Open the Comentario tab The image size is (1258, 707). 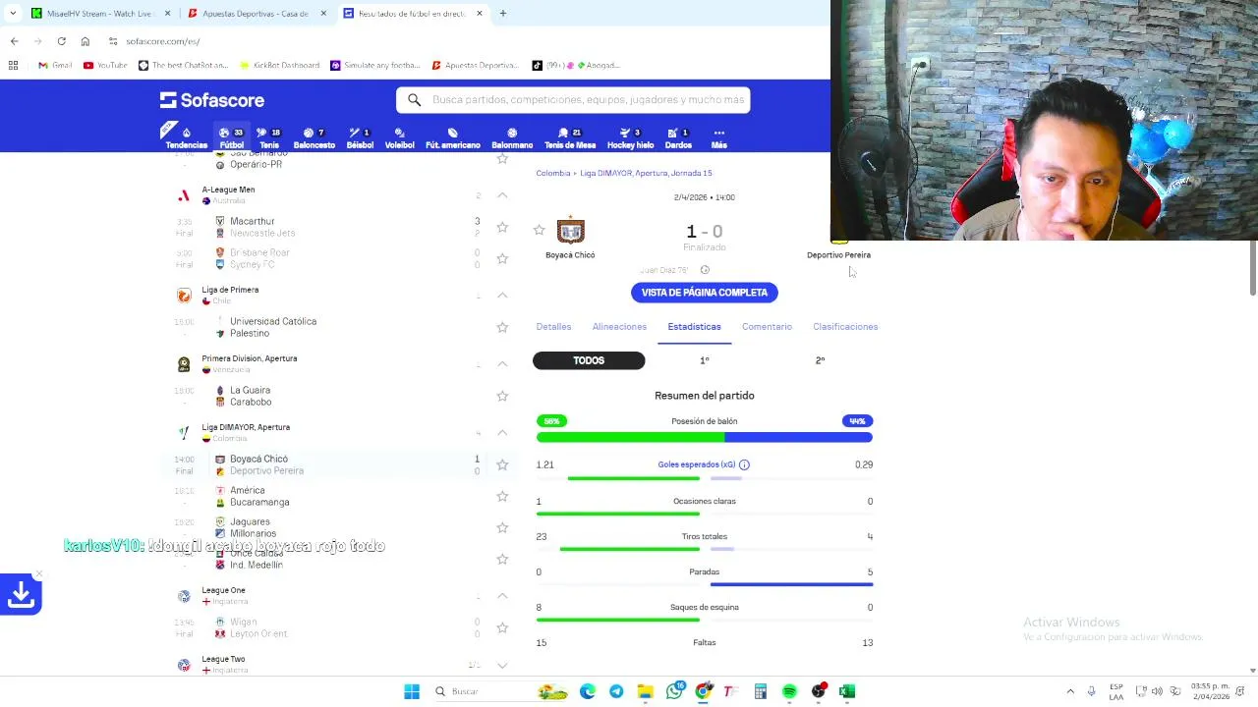767,326
